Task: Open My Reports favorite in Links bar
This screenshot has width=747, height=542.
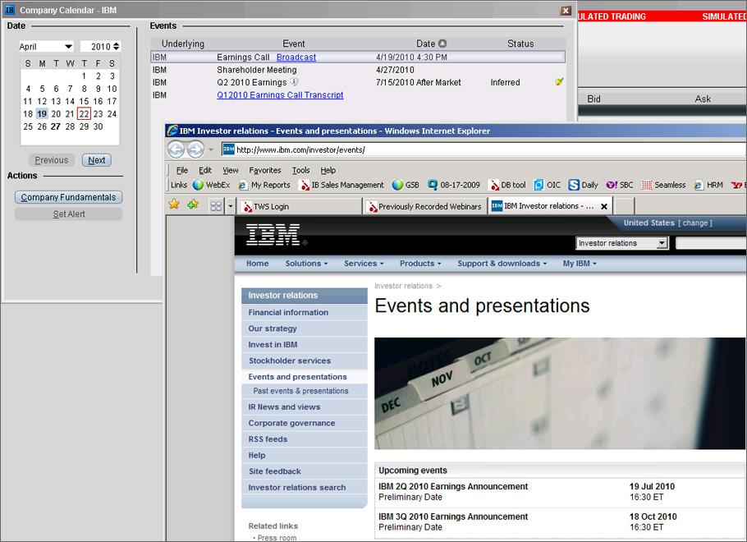Action: (264, 185)
